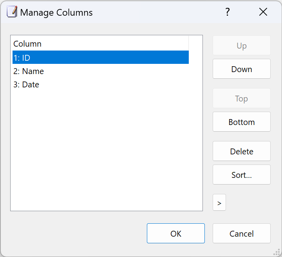This screenshot has height=257, width=282.
Task: Send the selected column to Bottom
Action: tap(242, 122)
